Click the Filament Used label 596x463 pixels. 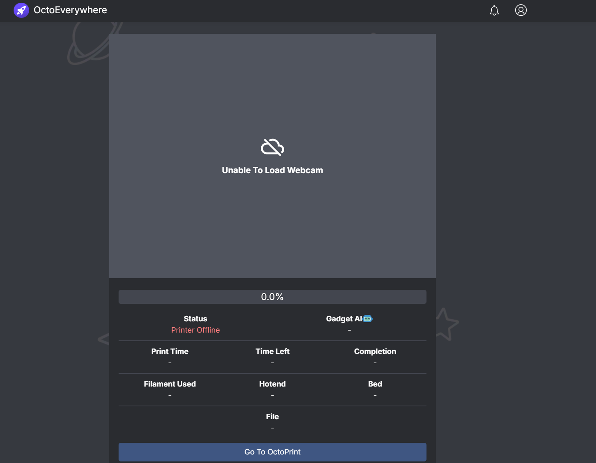(170, 384)
